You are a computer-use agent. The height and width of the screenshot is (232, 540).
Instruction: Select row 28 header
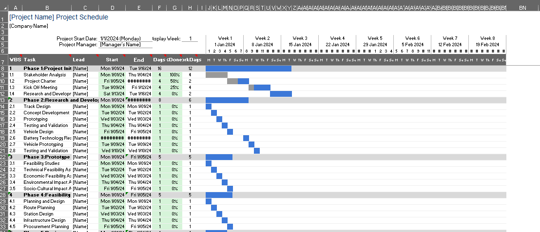coord(4,195)
